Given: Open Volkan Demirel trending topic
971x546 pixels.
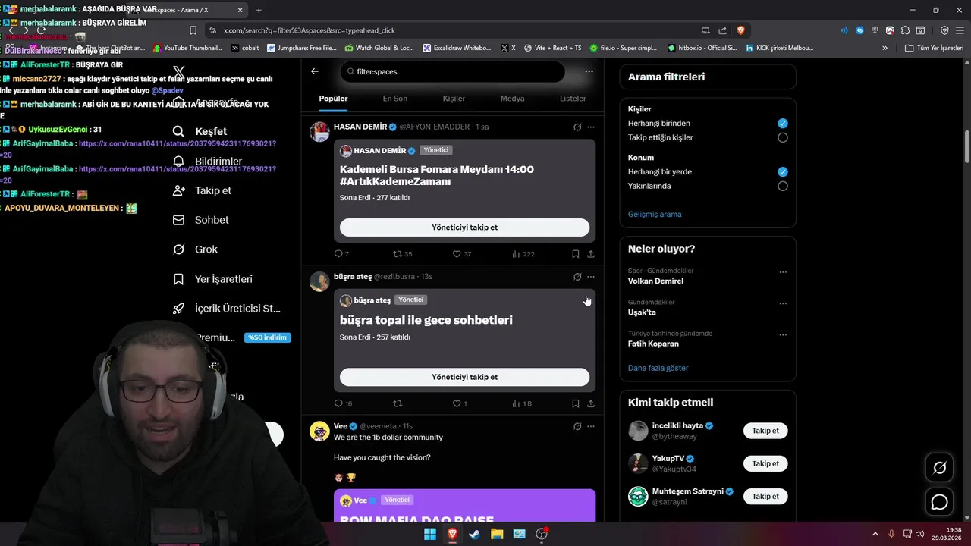Looking at the screenshot, I should point(655,281).
